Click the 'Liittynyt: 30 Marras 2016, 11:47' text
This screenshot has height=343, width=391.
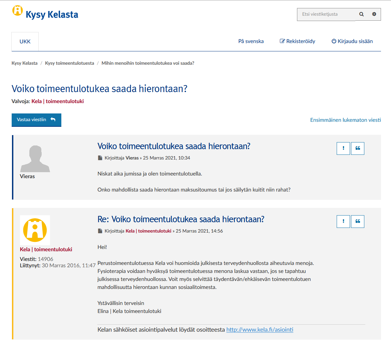(x=58, y=265)
